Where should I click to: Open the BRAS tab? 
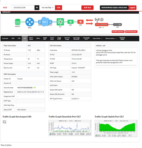[38, 38]
